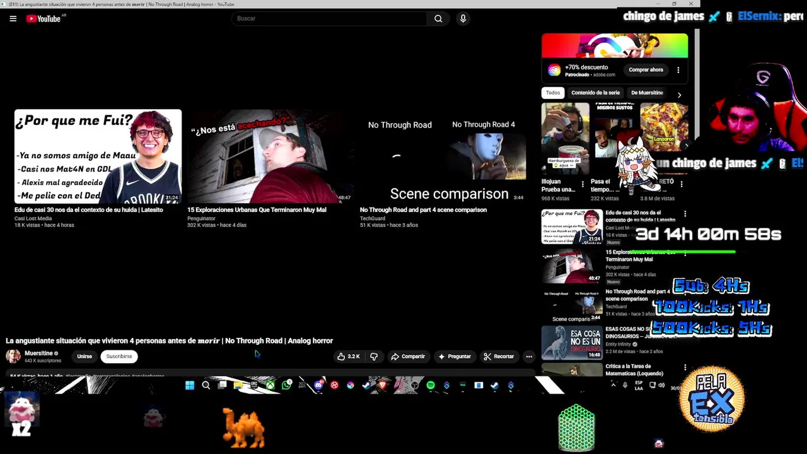
Task: Open Muersitine channel avatar
Action: [13, 356]
